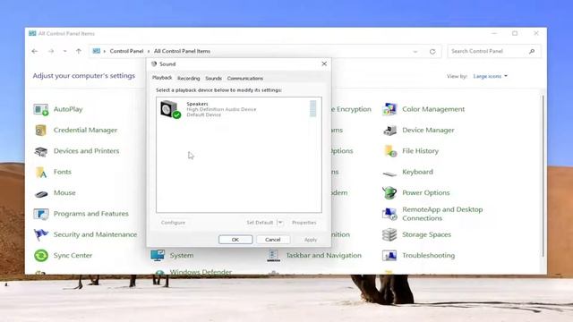The height and width of the screenshot is (322, 573).
Task: Select the Speakers device icon
Action: (x=170, y=109)
